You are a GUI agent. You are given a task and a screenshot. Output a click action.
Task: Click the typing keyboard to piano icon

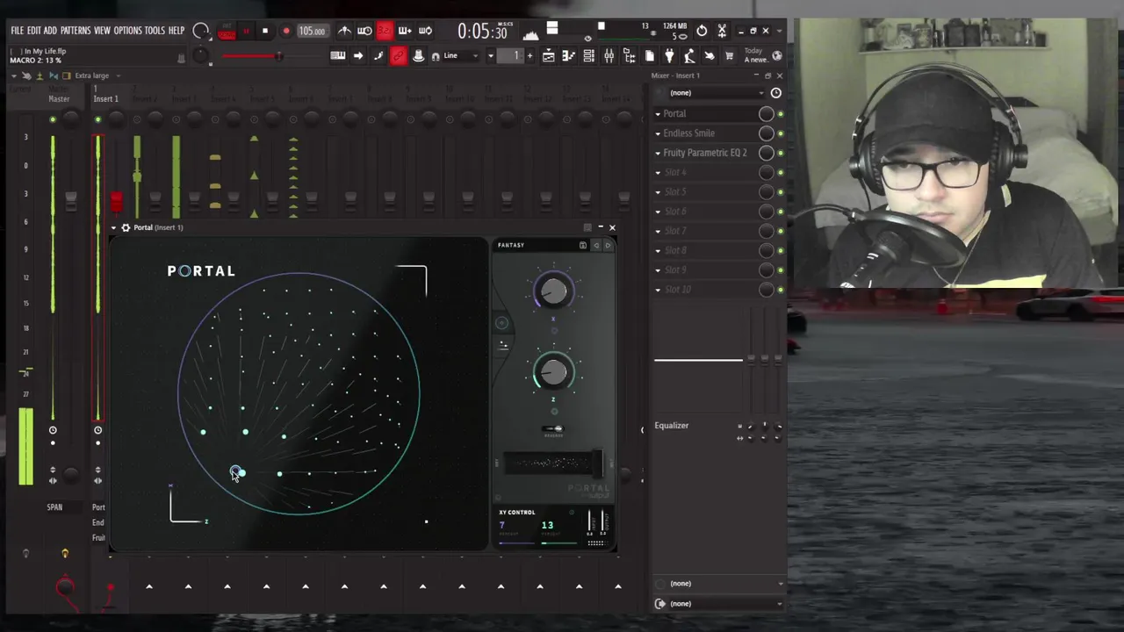coord(337,55)
